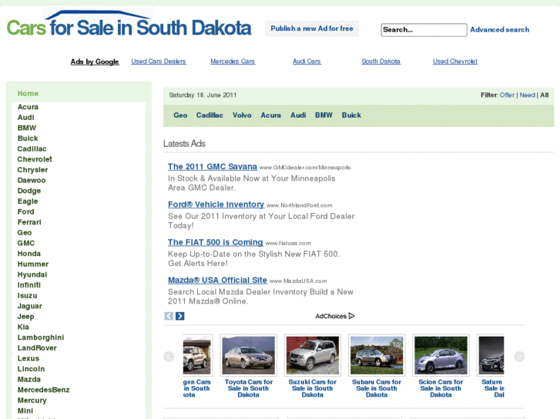Select Audi in sidebar list
The image size is (560, 419).
pos(25,118)
